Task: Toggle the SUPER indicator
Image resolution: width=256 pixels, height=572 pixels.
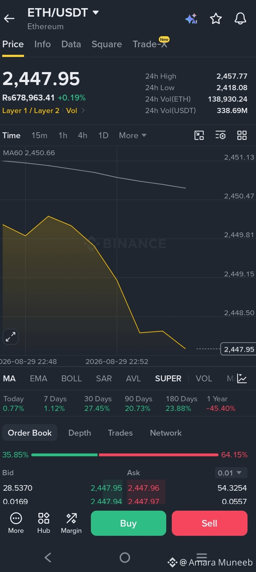Action: pyautogui.click(x=168, y=378)
